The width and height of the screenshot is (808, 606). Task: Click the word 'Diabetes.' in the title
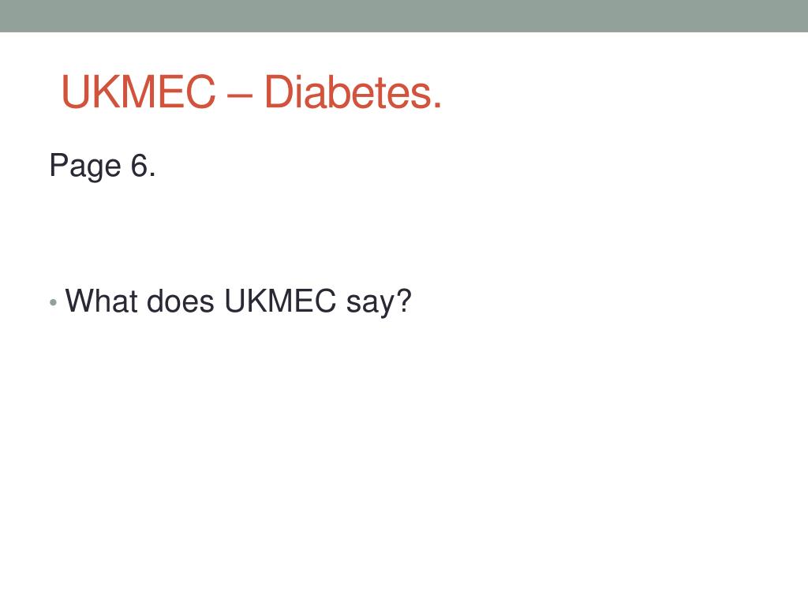(353, 92)
